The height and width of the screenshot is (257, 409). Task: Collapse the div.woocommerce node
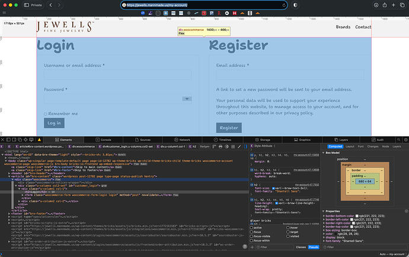point(12,179)
